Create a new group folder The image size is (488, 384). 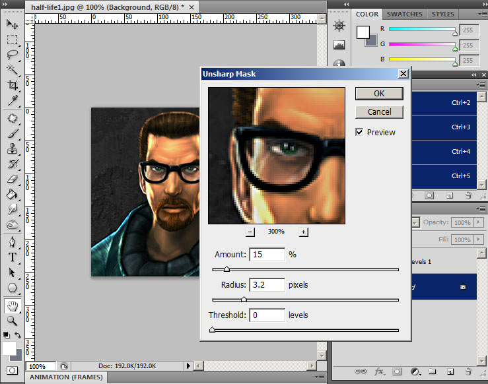pos(433,371)
